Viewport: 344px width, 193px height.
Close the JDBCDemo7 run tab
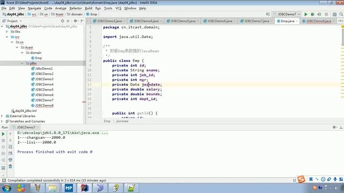click(x=38, y=128)
